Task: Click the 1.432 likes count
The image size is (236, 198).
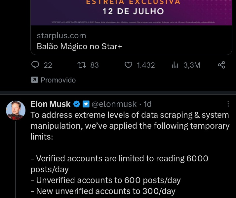Action: 146,65
